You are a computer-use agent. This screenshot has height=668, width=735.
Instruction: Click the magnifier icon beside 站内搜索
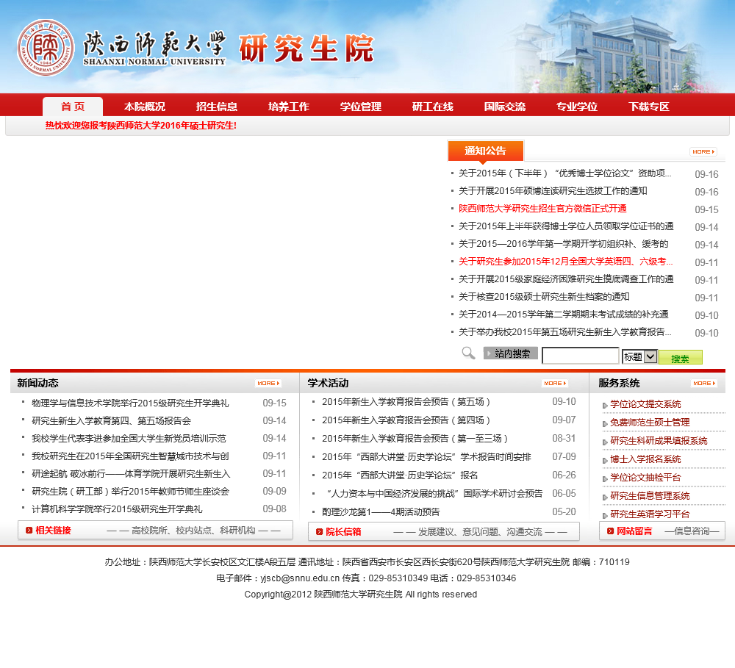point(468,353)
